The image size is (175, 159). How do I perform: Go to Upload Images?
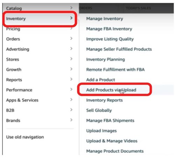pyautogui.click(x=101, y=131)
